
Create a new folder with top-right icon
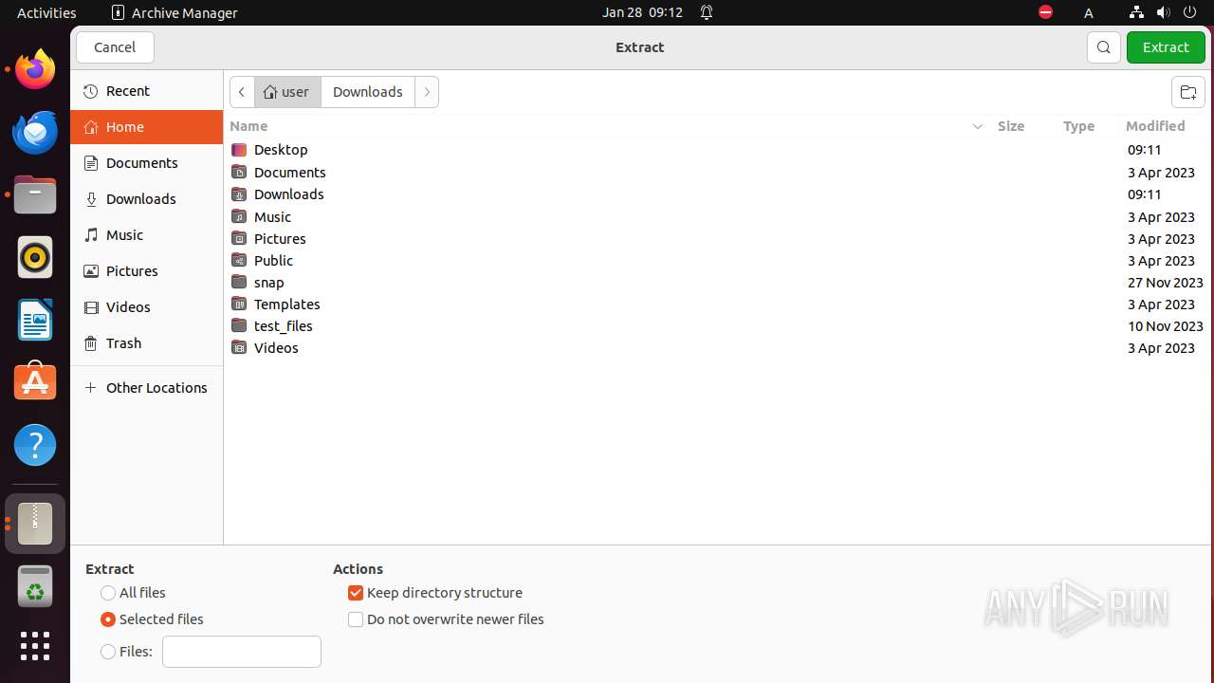point(1187,92)
